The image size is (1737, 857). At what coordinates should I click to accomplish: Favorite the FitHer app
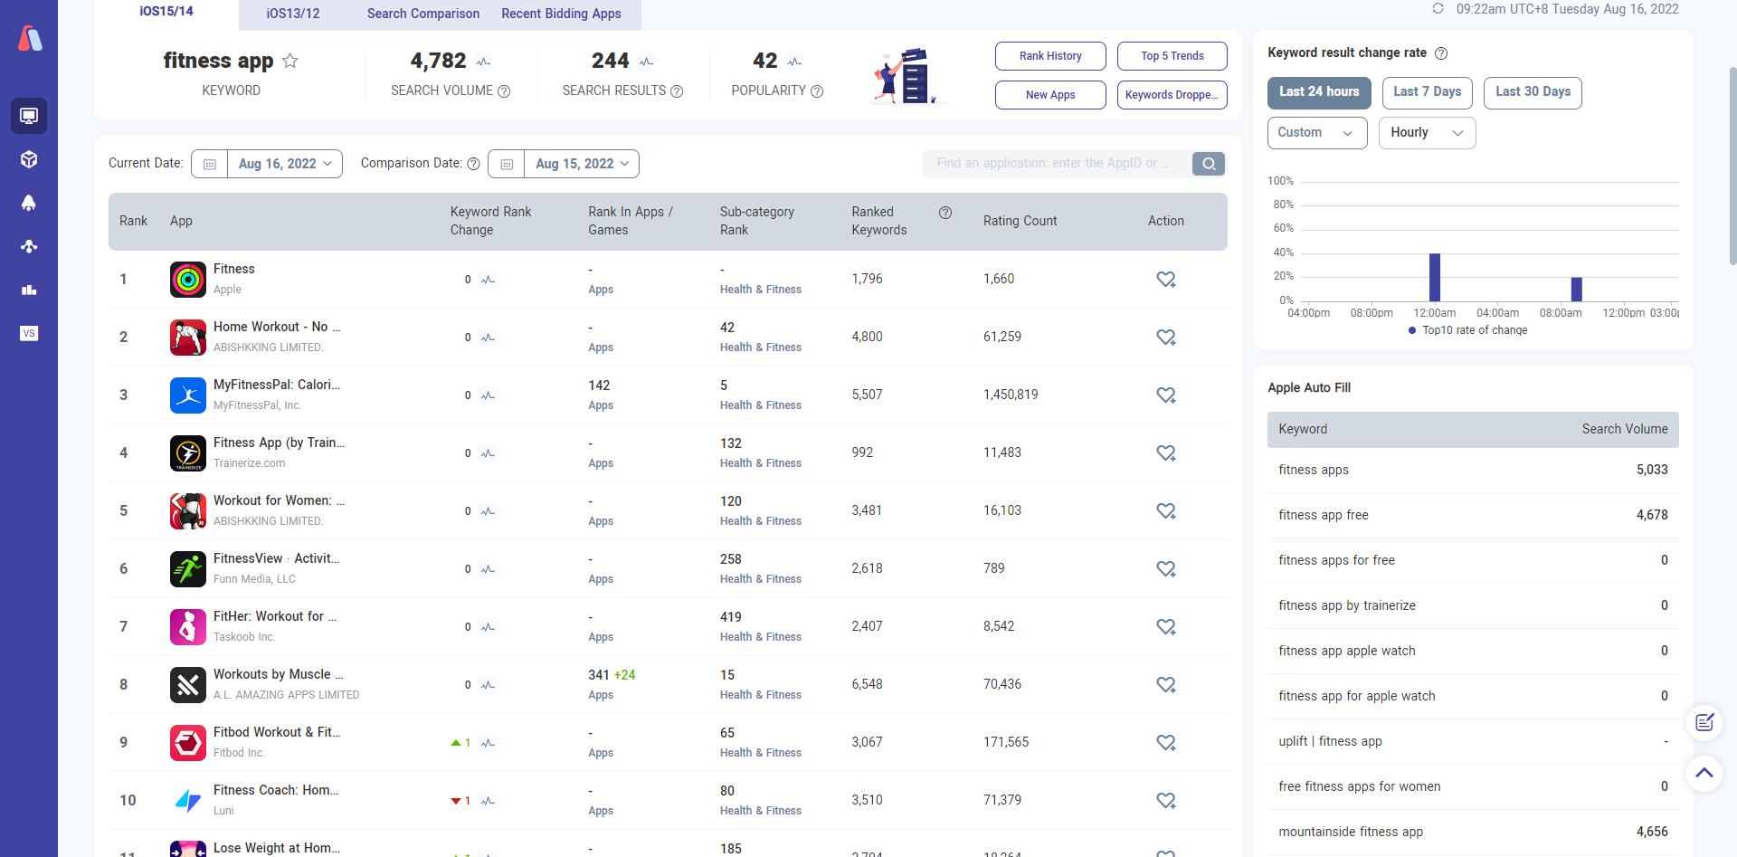pyautogui.click(x=1166, y=627)
